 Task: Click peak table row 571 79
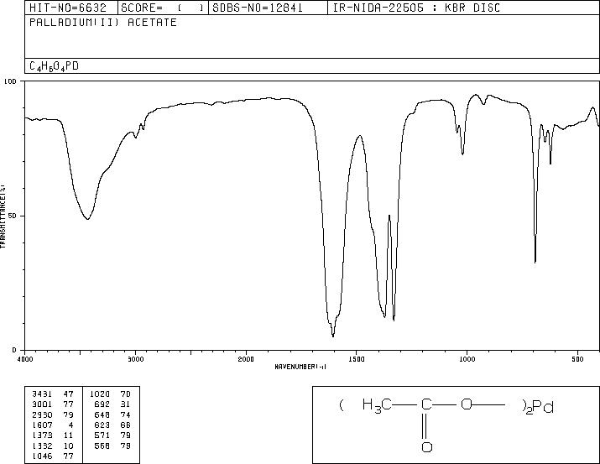point(112,435)
